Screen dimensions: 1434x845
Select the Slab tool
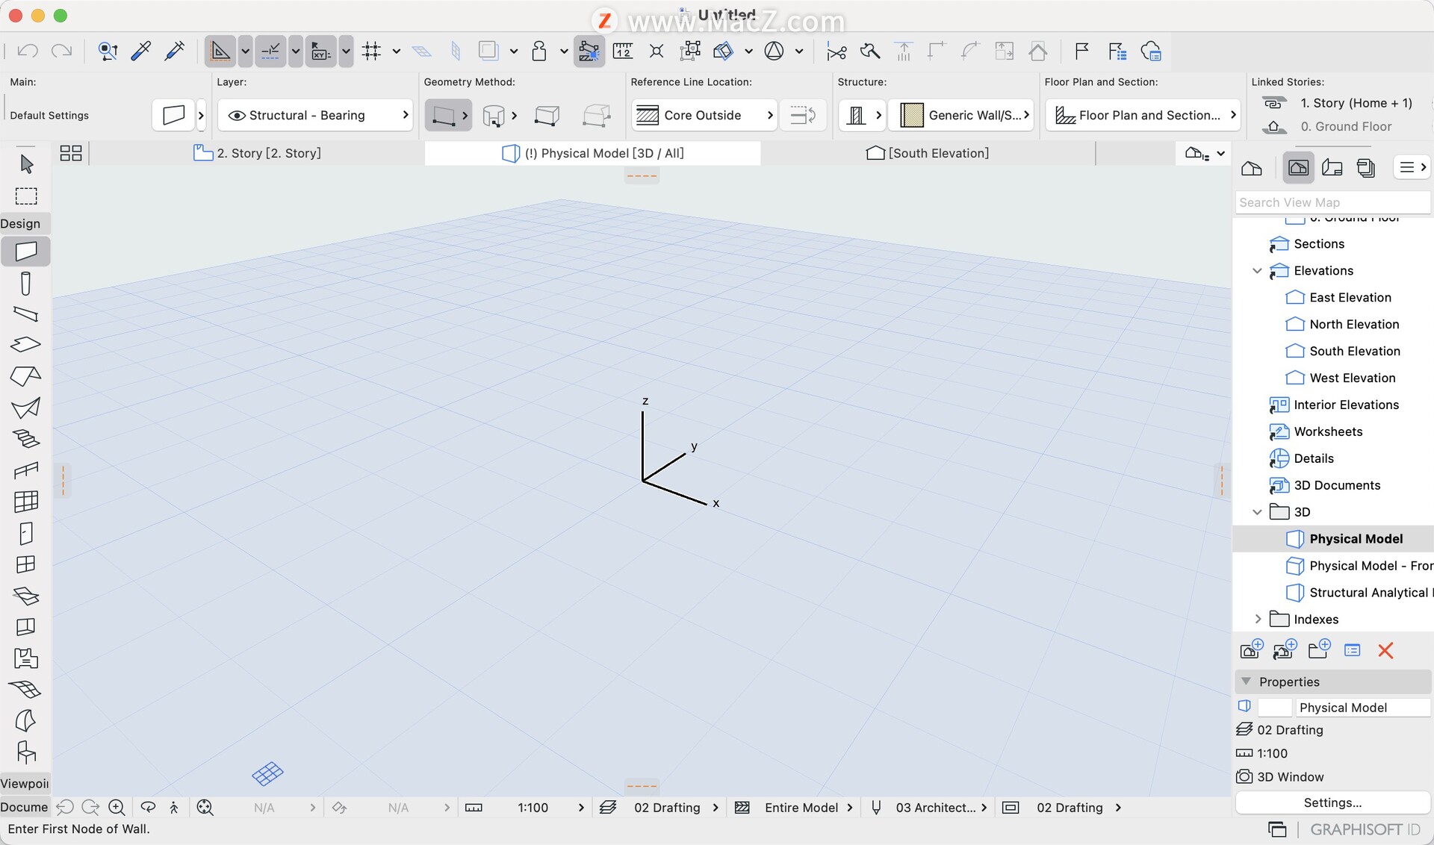tap(26, 345)
